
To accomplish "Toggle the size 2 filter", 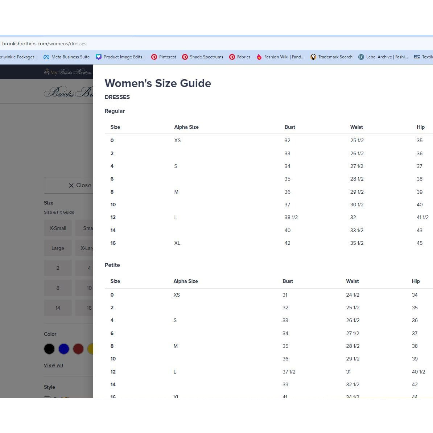I will point(58,268).
